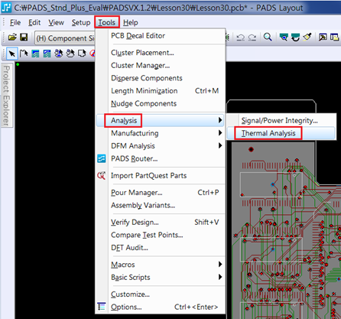Viewport: 341px width, 319px height.
Task: Expand the Macros submenu arrow
Action: [220, 265]
